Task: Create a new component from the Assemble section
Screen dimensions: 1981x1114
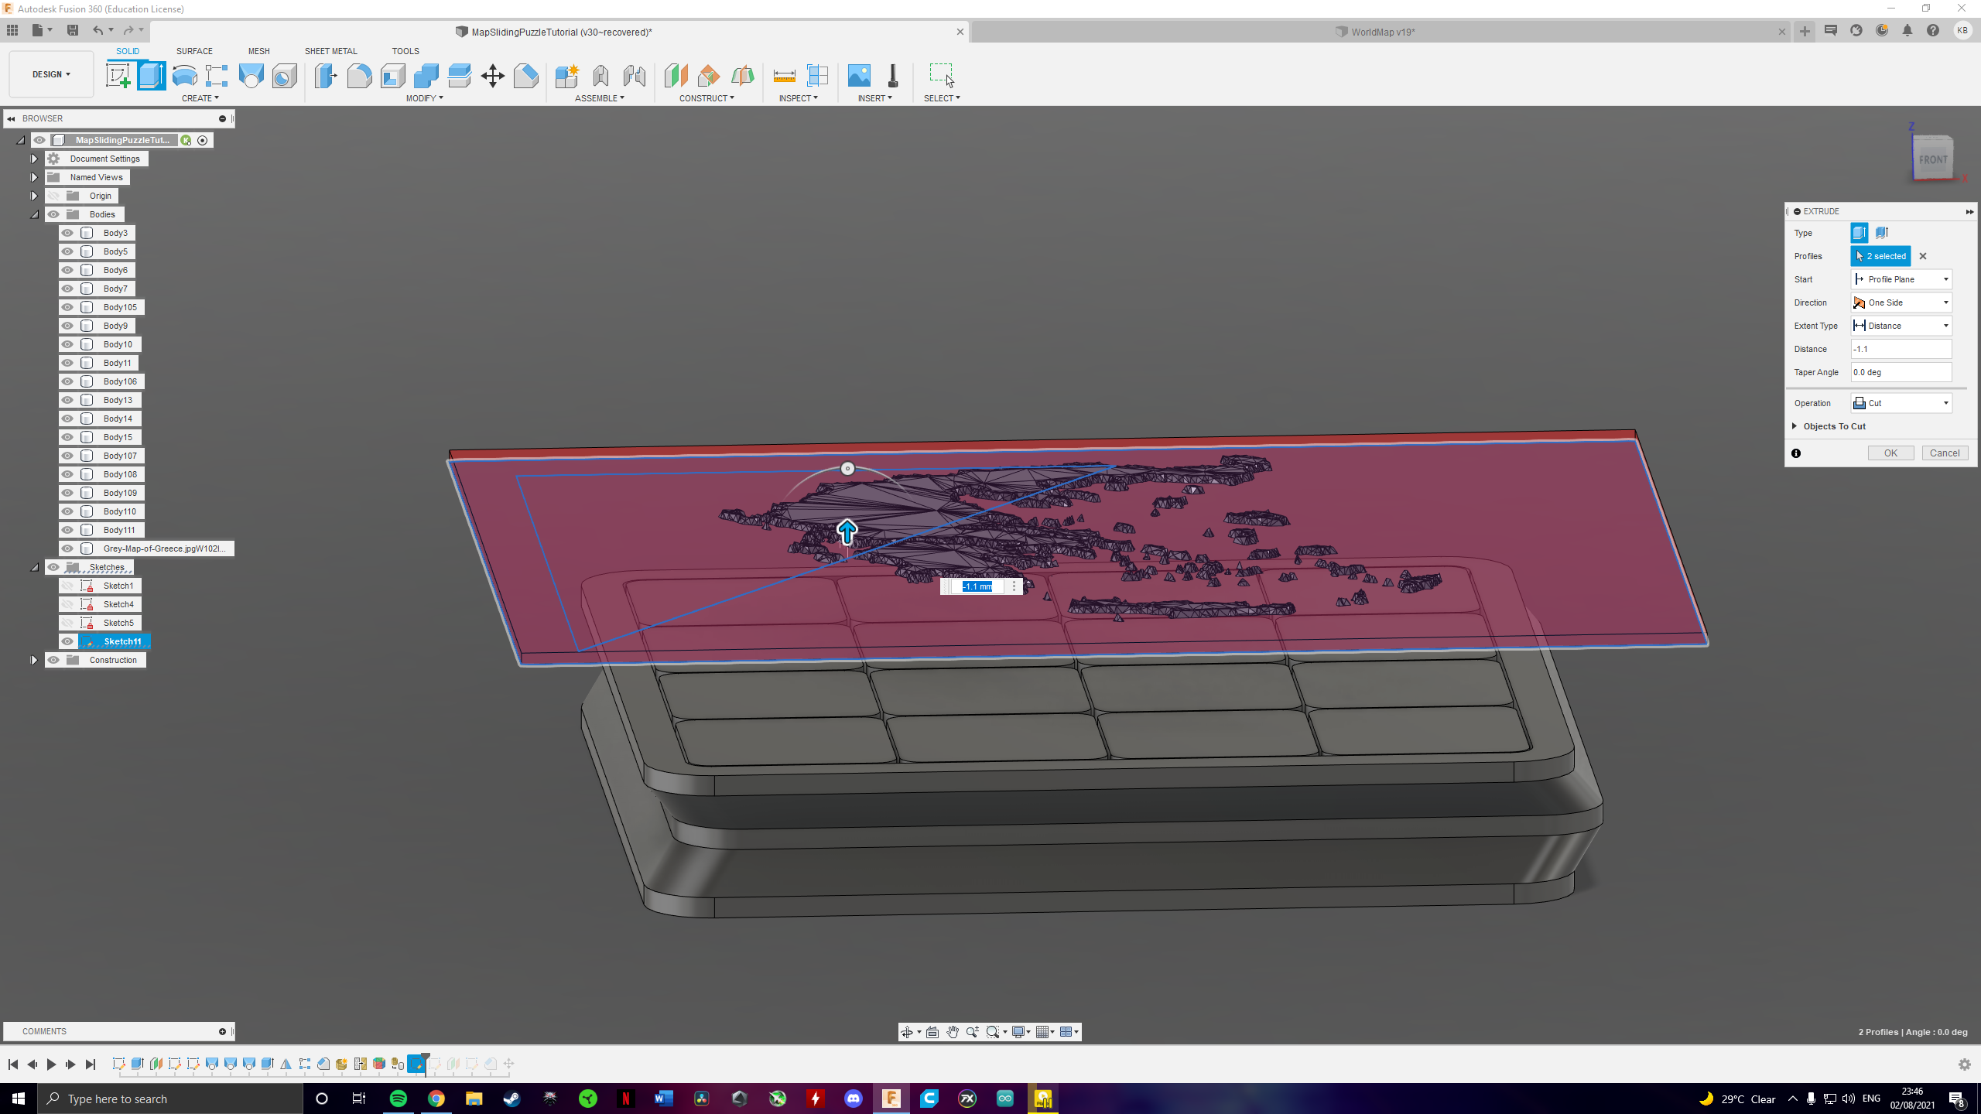Action: coord(567,75)
